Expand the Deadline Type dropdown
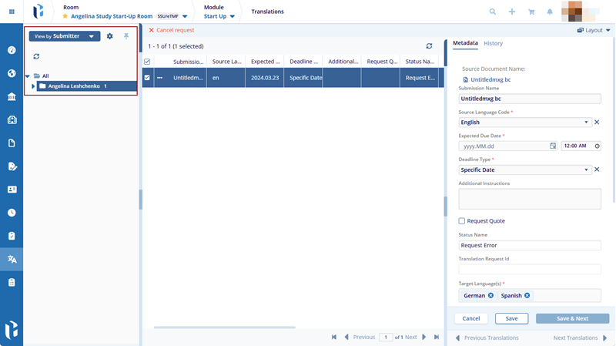The height and width of the screenshot is (346, 616). pos(587,170)
